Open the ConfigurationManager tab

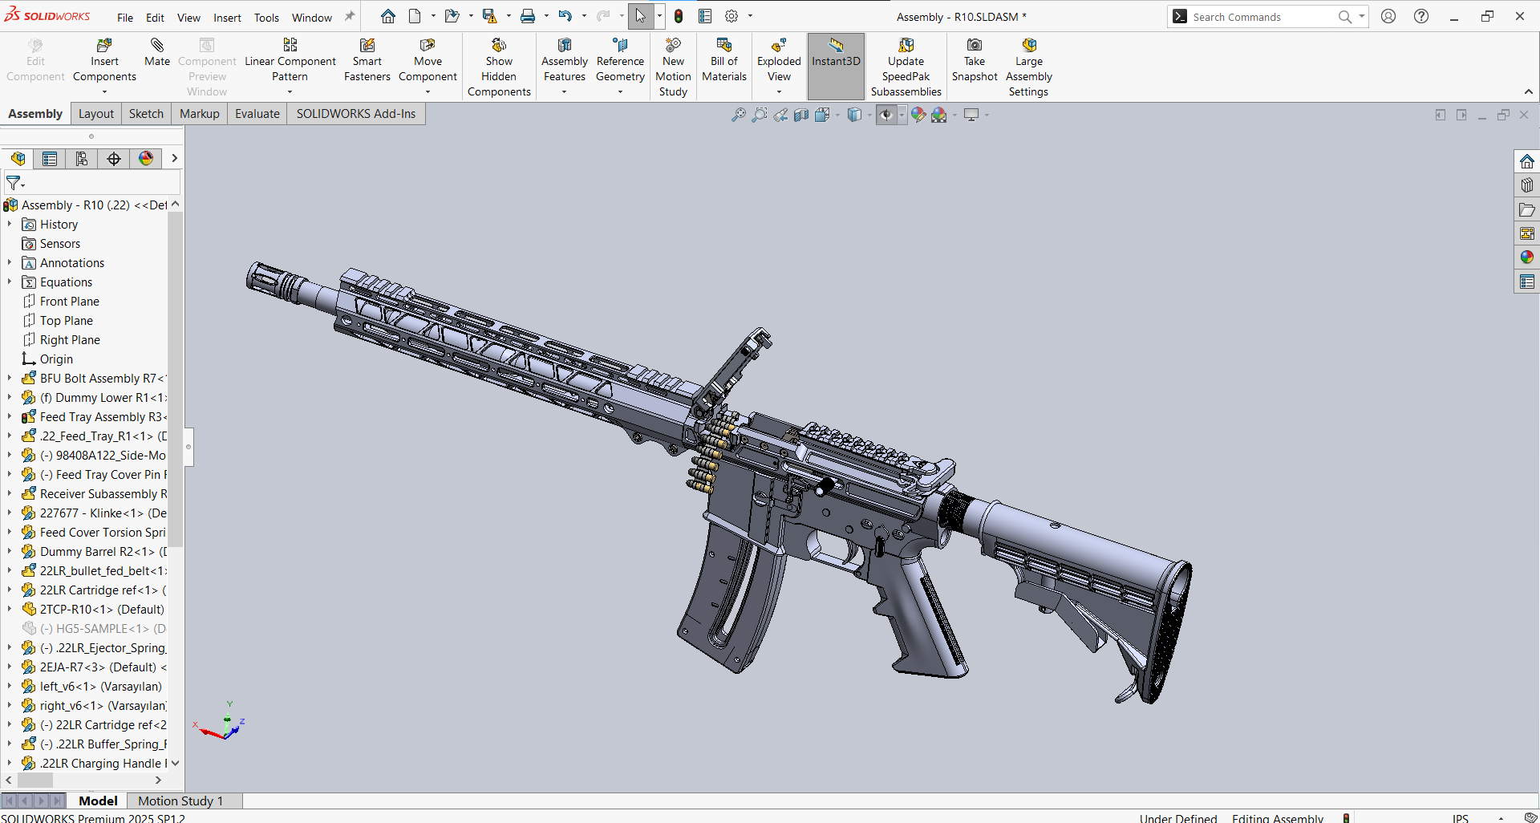tap(82, 159)
